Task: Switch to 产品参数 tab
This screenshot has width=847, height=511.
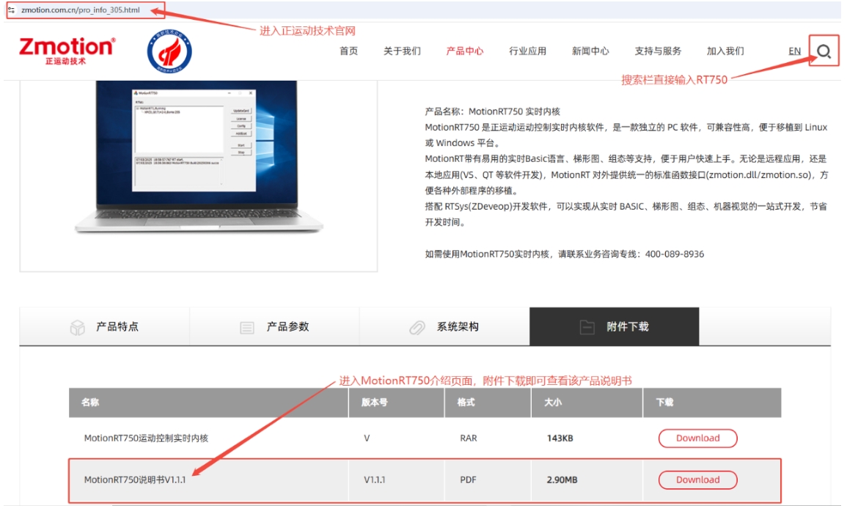Action: pyautogui.click(x=274, y=326)
